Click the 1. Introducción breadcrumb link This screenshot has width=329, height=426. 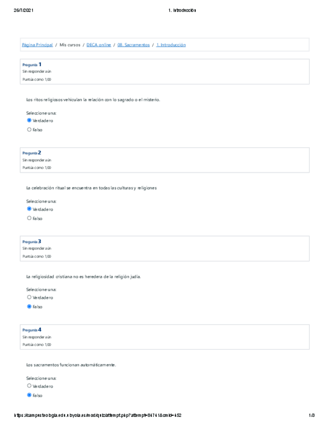[x=171, y=45]
